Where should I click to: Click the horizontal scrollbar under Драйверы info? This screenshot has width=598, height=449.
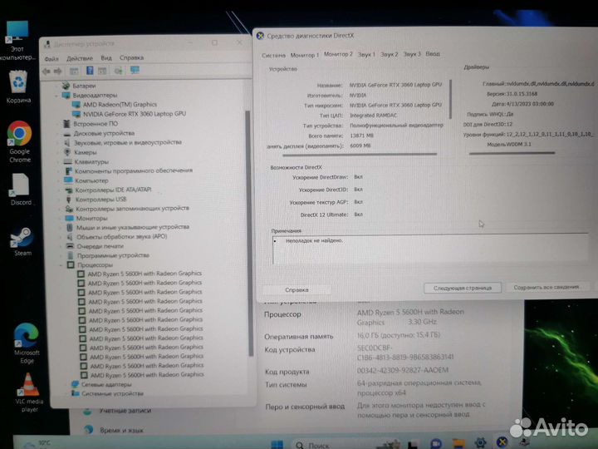(512, 154)
